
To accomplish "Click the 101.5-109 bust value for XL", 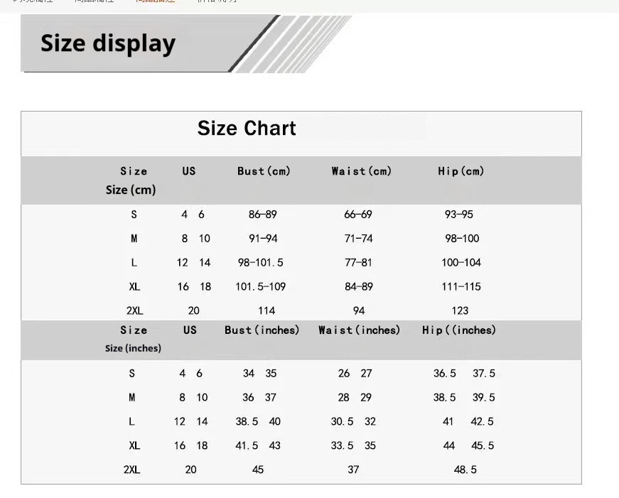I will pyautogui.click(x=261, y=286).
